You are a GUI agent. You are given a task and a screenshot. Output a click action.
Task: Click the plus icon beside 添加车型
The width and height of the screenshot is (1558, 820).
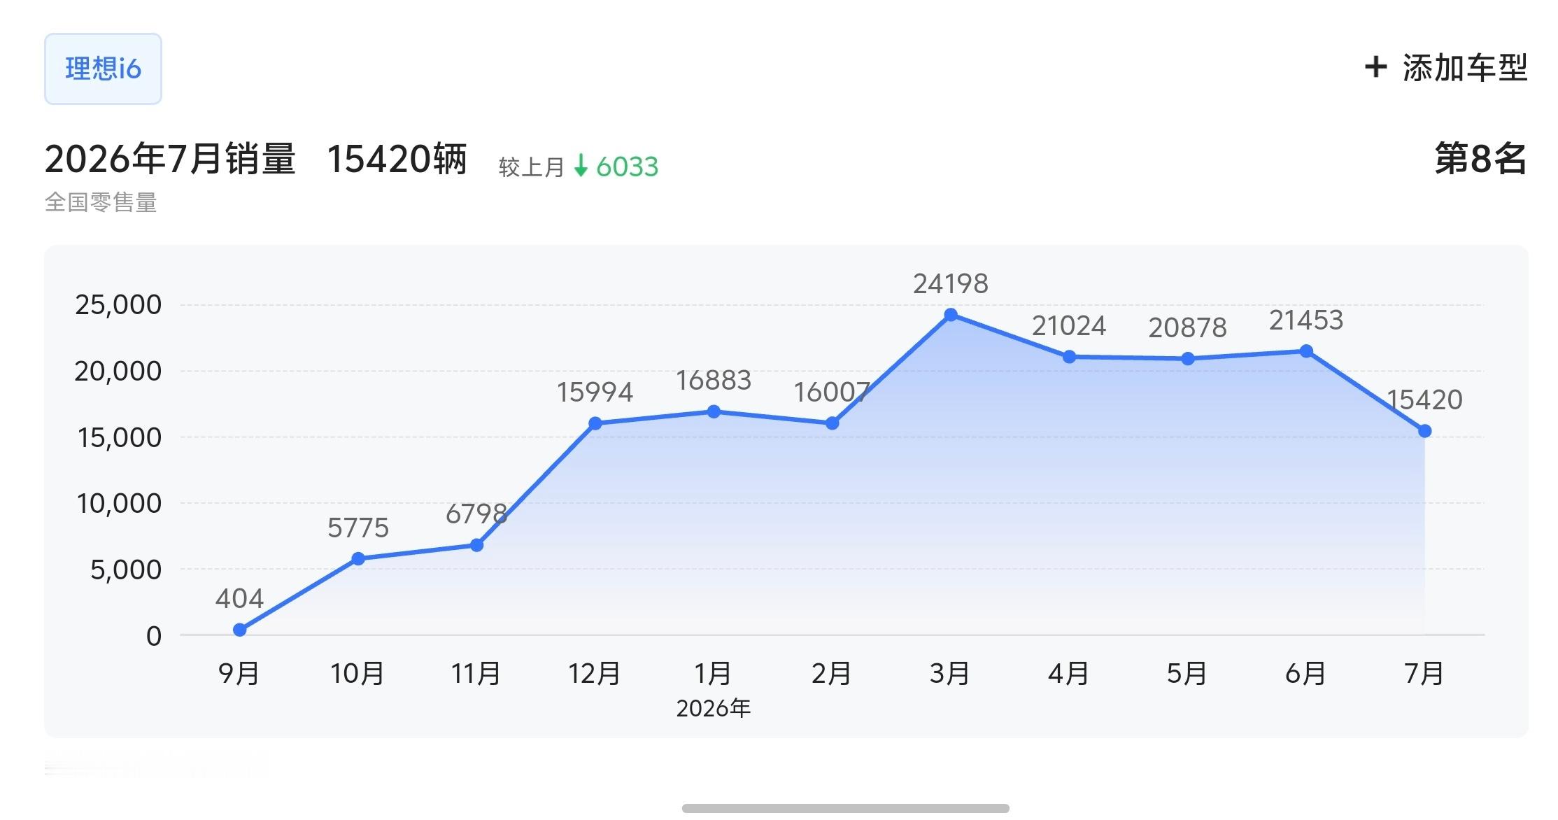coord(1375,67)
